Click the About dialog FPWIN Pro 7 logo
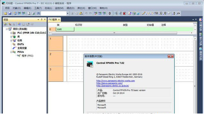 pos(90,64)
